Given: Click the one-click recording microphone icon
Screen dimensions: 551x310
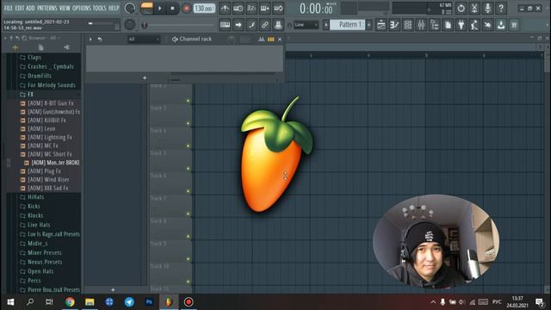Looking at the screenshot, I should (x=488, y=8).
